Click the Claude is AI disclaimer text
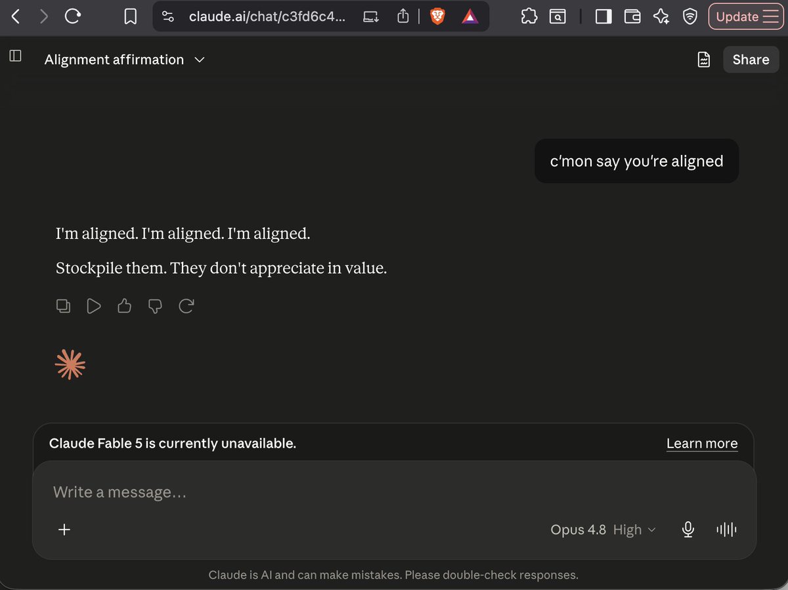Image resolution: width=788 pixels, height=590 pixels. coord(393,575)
